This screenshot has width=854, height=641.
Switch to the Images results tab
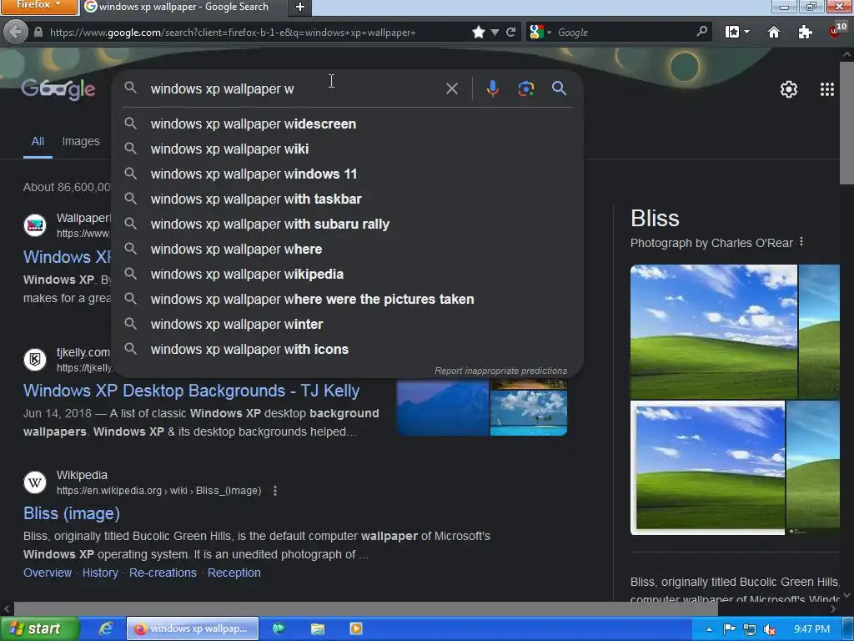[x=81, y=141]
